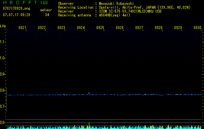Image resolution: width=204 pixels, height=129 pixels.
Task: Click the small echo blip near 0923
Action: coord(64,94)
